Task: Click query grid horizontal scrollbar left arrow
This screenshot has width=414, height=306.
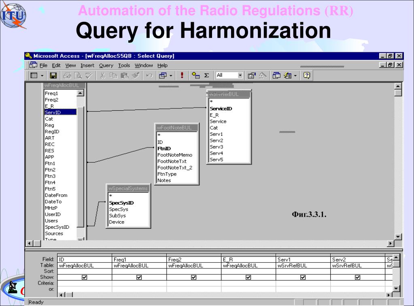Action: click(61, 295)
